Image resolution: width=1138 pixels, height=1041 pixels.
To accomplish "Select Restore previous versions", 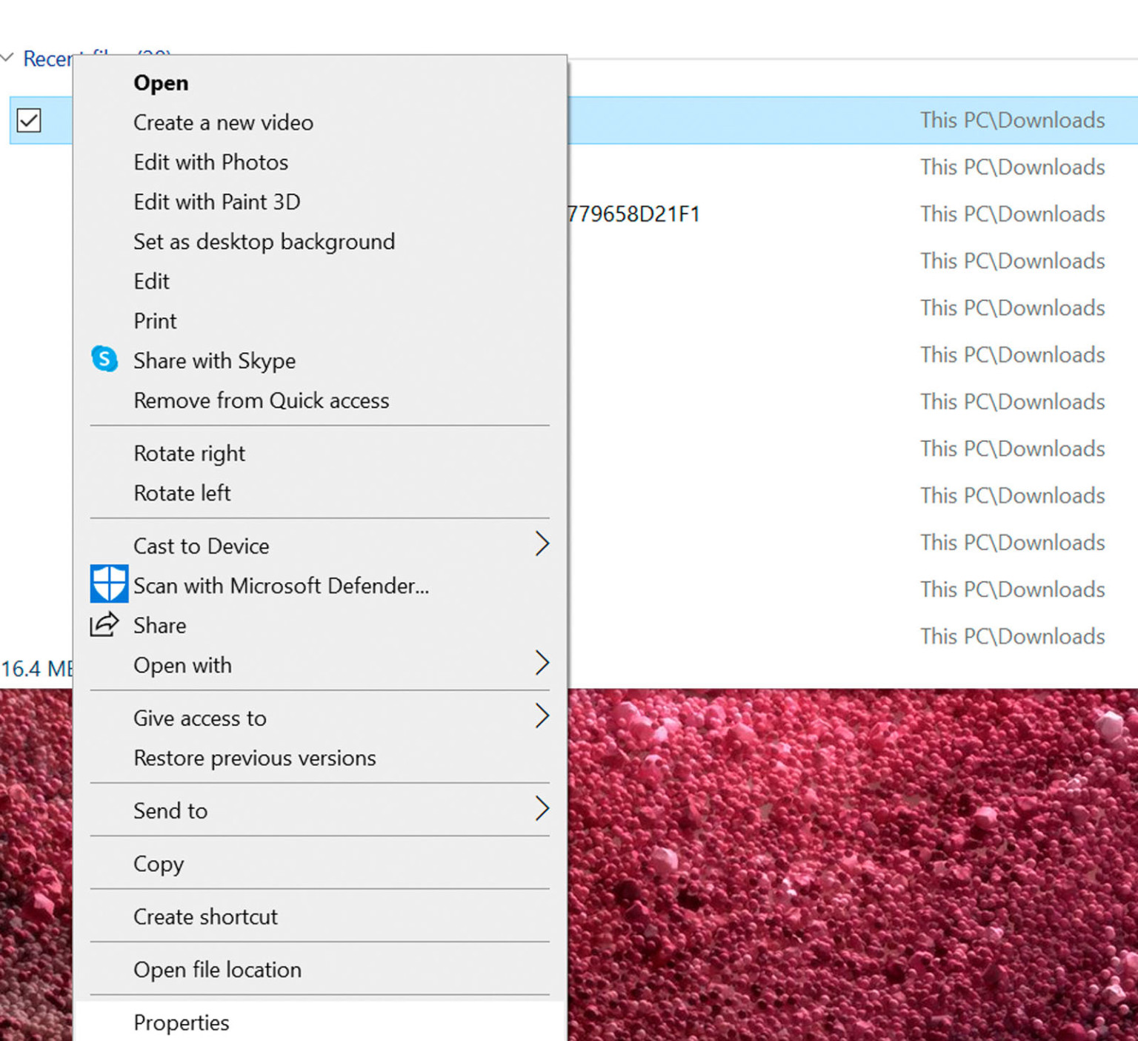I will (254, 758).
